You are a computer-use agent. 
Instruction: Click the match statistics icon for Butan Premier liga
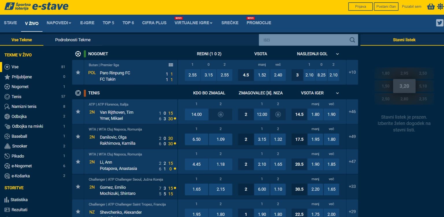pos(171,65)
